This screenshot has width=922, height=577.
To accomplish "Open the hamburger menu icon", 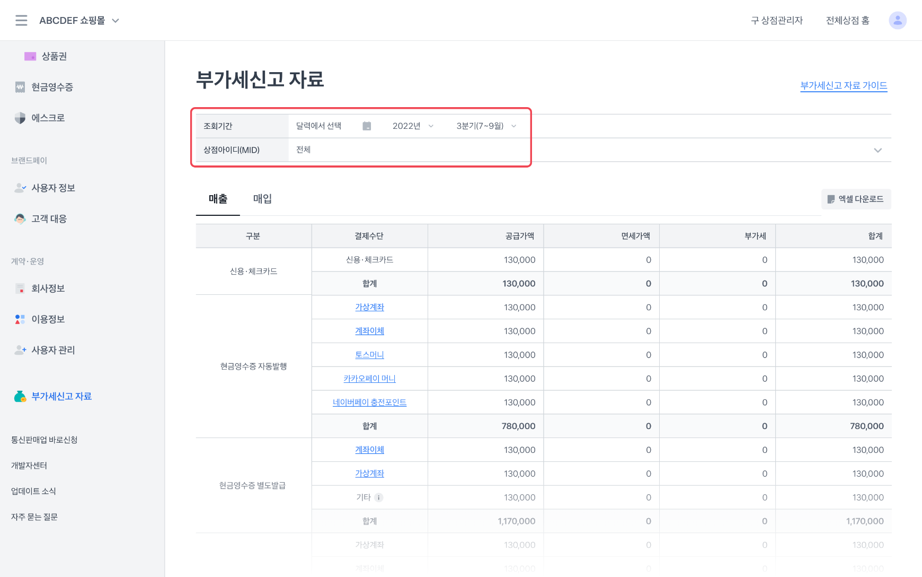I will point(21,20).
